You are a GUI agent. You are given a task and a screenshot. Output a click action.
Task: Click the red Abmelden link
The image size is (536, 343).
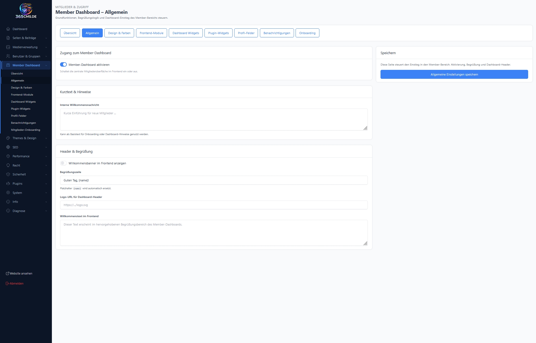(16, 283)
